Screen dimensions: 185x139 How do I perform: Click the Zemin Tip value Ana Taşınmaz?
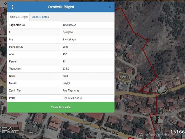point(71,91)
